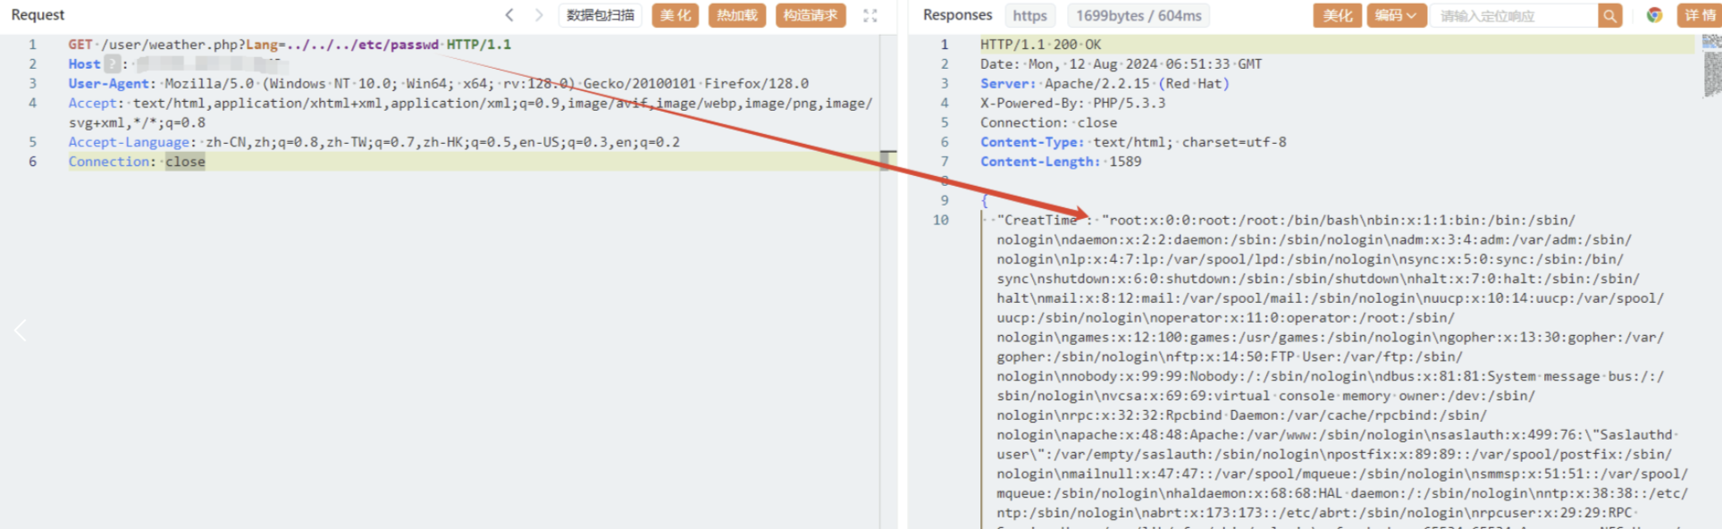Click the User-Agent header line
Image resolution: width=1722 pixels, height=529 pixels.
coord(439,83)
